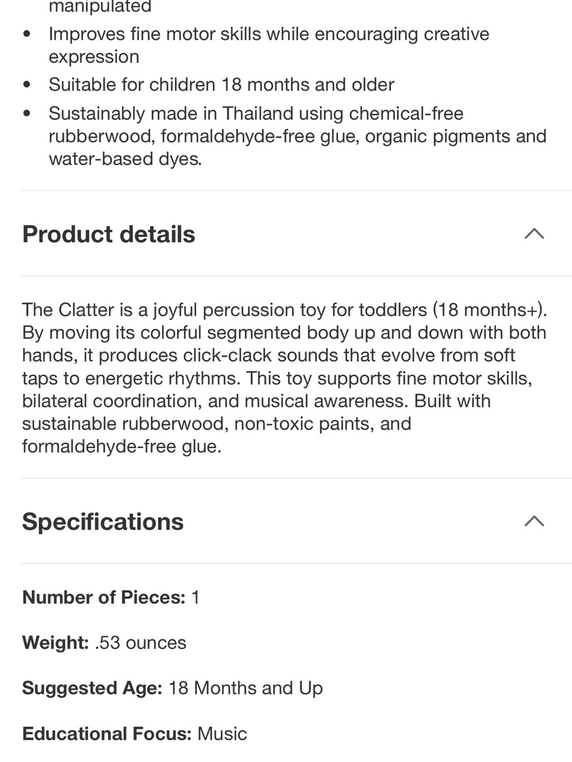Viewport: 572px width, 762px height.
Task: Click the partially visible 'manipulated' text
Action: (x=100, y=7)
